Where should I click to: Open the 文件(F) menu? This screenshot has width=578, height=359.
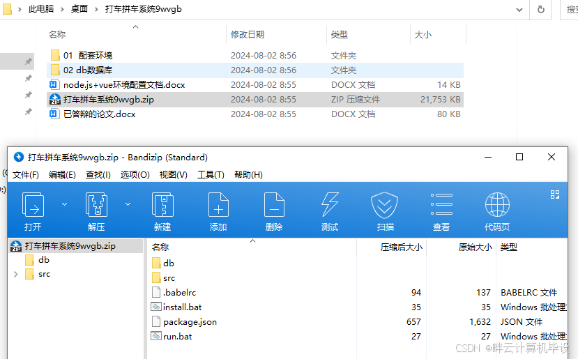[25, 175]
